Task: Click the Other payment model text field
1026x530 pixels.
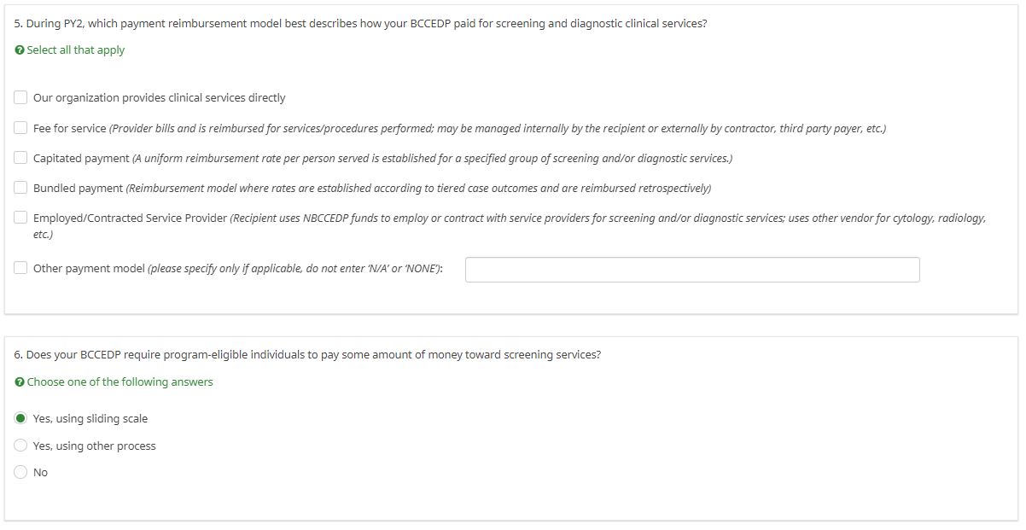Action: pyautogui.click(x=691, y=270)
